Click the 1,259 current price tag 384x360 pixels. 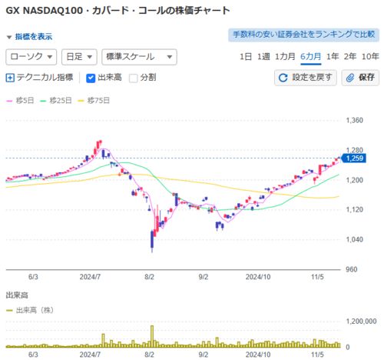pyautogui.click(x=354, y=158)
